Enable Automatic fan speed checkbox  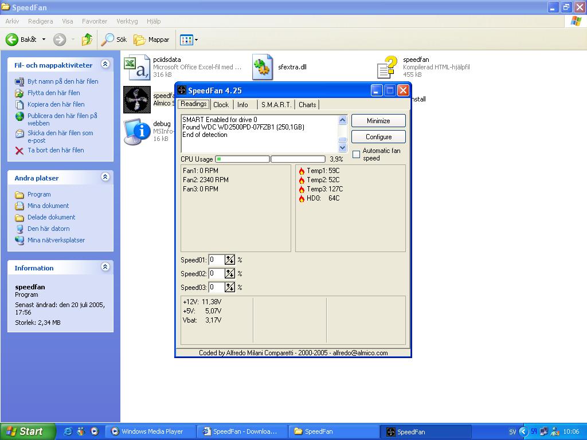(357, 154)
